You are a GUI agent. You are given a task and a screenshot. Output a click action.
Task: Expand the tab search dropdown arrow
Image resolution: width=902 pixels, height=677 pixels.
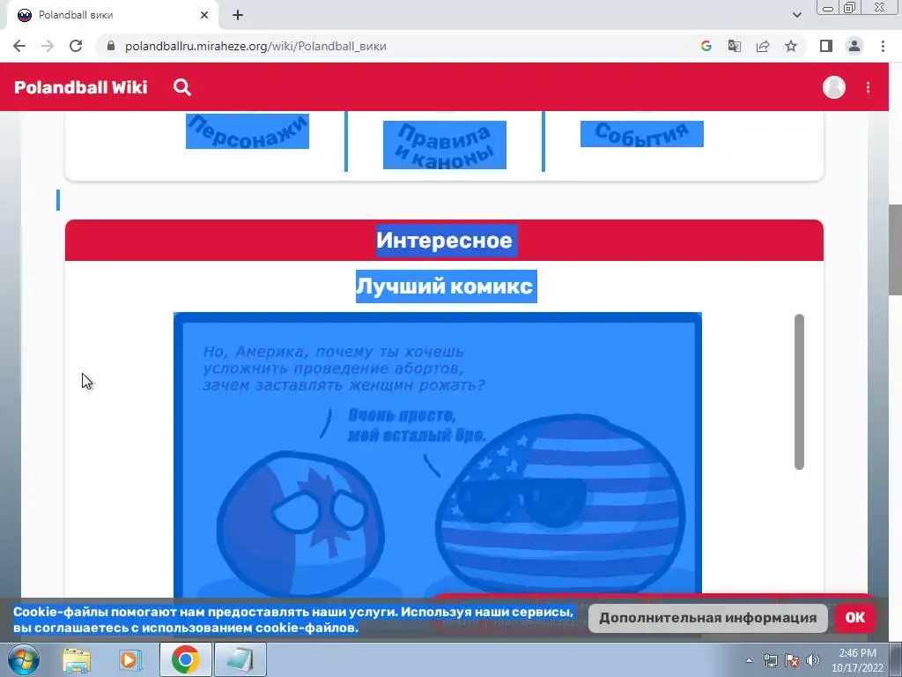pos(796,15)
